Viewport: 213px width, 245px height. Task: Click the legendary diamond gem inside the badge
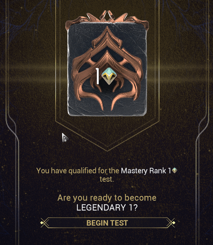(108, 76)
